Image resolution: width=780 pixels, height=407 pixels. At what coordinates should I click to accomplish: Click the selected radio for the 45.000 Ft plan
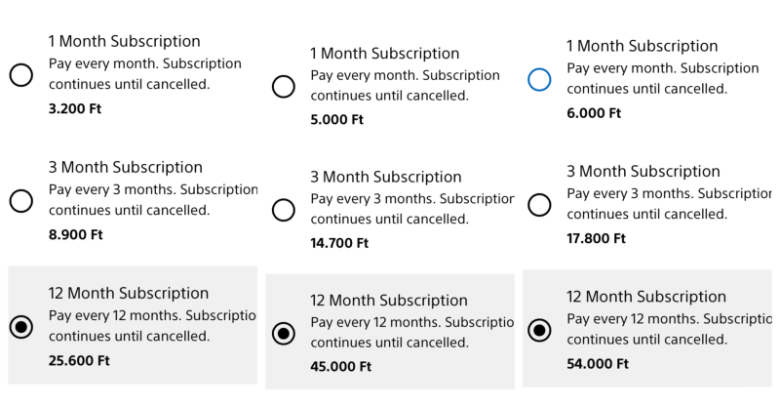pyautogui.click(x=283, y=334)
